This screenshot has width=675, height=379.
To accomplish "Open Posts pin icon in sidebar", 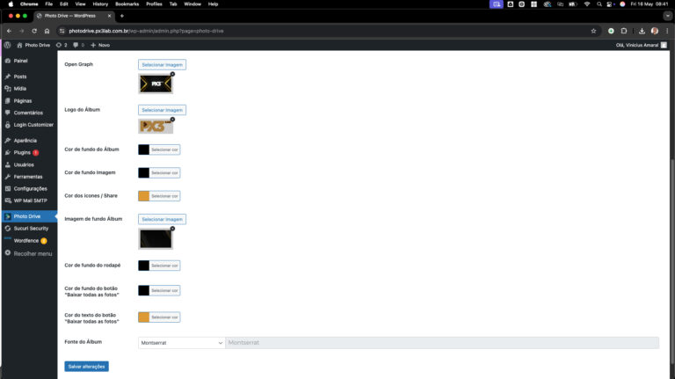I will coord(8,77).
